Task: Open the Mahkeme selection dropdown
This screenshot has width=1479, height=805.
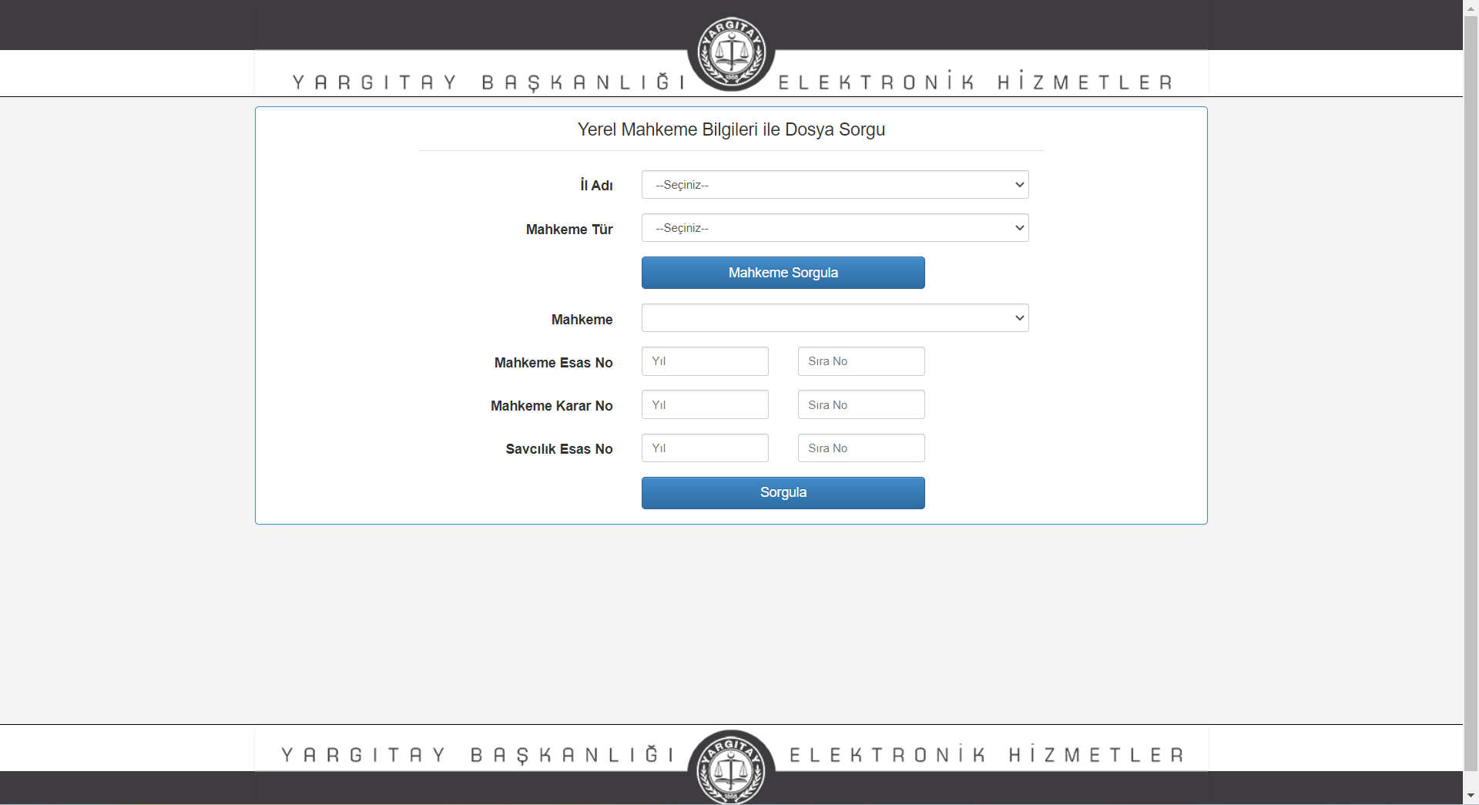Action: click(x=834, y=318)
